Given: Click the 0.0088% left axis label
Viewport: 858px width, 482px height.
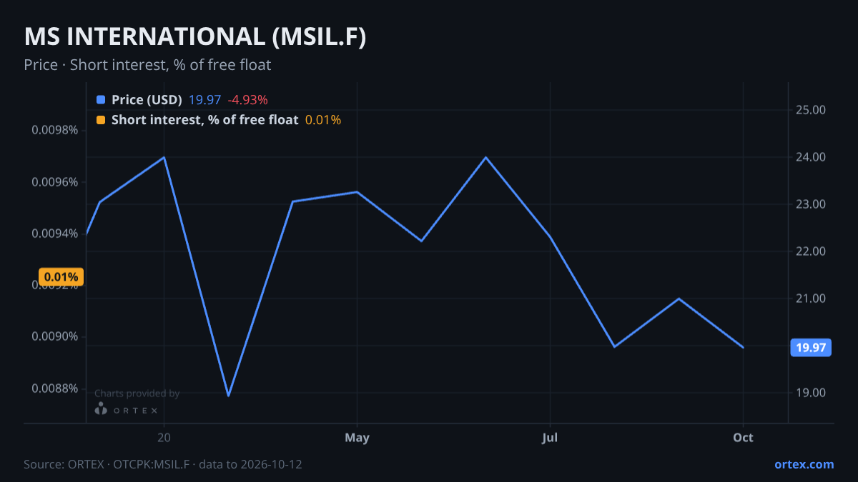Looking at the screenshot, I should click(x=55, y=388).
